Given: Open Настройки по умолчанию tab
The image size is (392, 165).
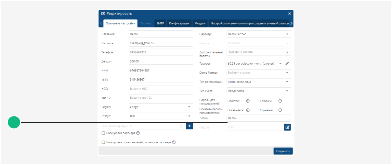Looking at the screenshot, I should coord(249,23).
